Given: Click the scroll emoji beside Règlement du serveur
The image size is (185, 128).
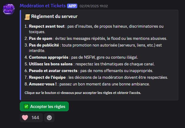Looking at the screenshot, I should [x=27, y=16].
